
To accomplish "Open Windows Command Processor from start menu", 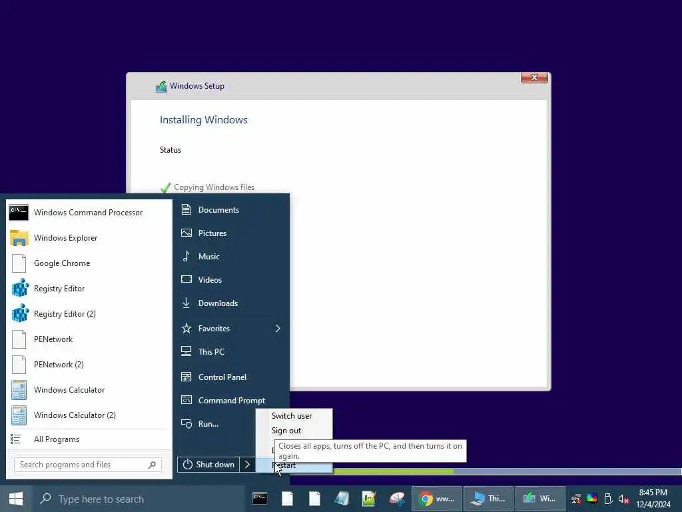I will (89, 213).
